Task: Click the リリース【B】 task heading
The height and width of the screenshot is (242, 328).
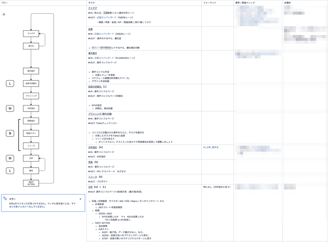Action: pyautogui.click(x=95, y=177)
